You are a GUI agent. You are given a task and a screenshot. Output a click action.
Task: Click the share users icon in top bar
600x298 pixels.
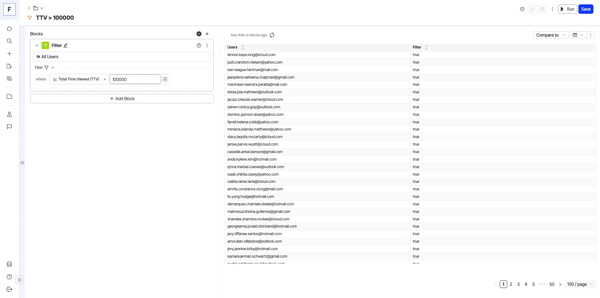coord(542,9)
